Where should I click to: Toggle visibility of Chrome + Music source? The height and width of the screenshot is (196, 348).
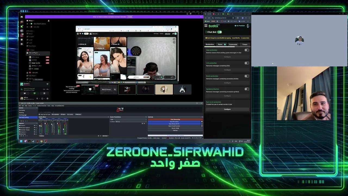pos(34,130)
